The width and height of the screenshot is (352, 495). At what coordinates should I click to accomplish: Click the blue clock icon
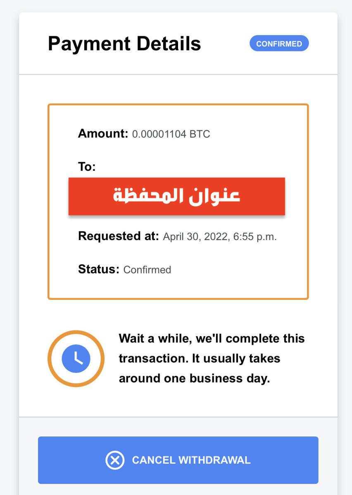click(76, 358)
